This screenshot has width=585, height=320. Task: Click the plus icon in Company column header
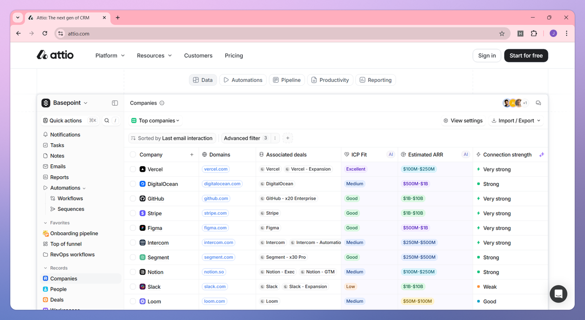(x=192, y=155)
